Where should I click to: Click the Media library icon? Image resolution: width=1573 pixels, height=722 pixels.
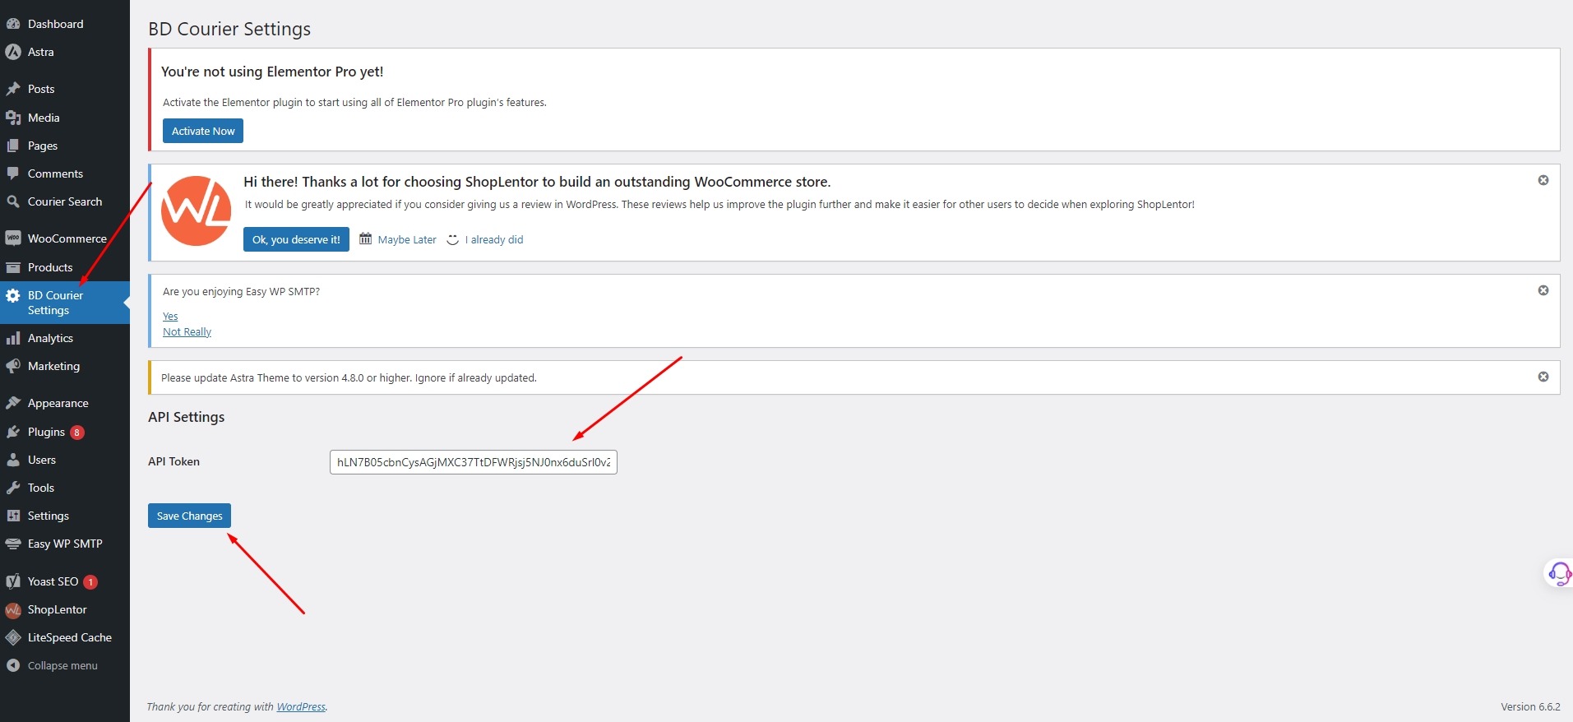point(13,118)
